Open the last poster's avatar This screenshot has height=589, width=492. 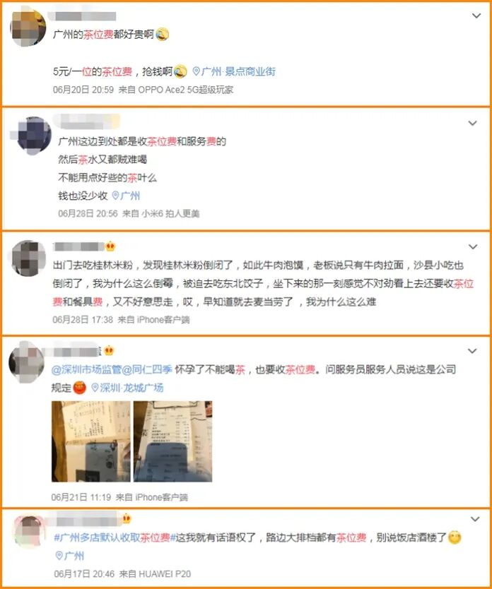[28, 532]
